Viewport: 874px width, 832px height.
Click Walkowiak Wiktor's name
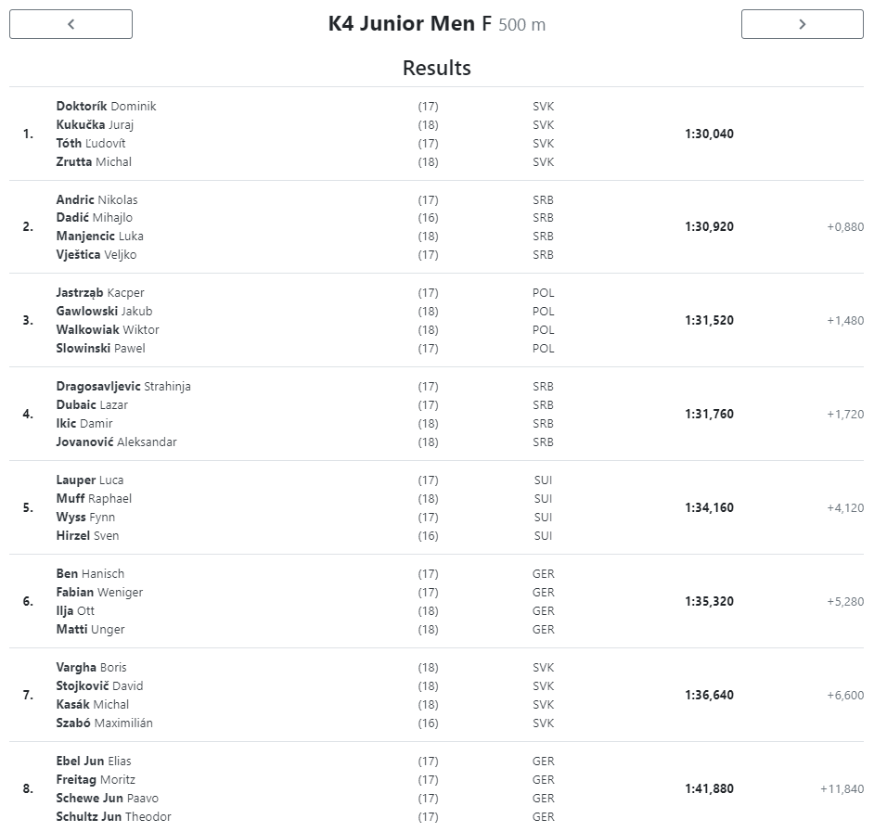[108, 330]
